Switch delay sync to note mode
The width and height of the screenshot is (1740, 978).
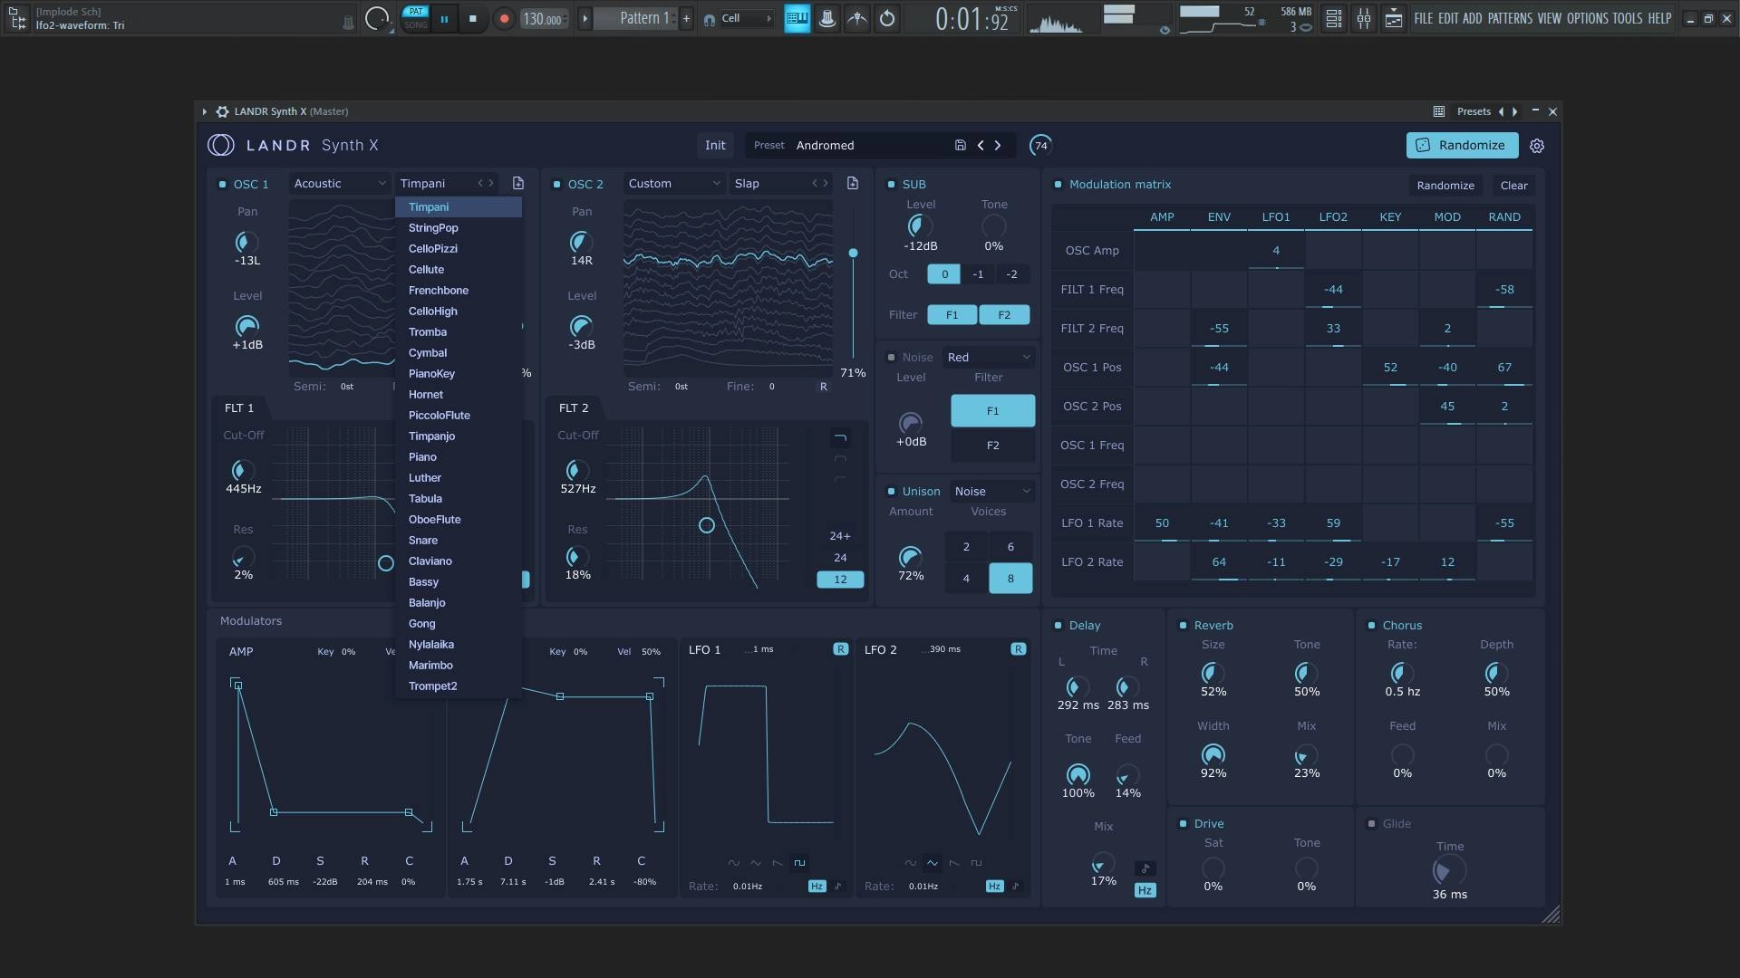(1145, 868)
